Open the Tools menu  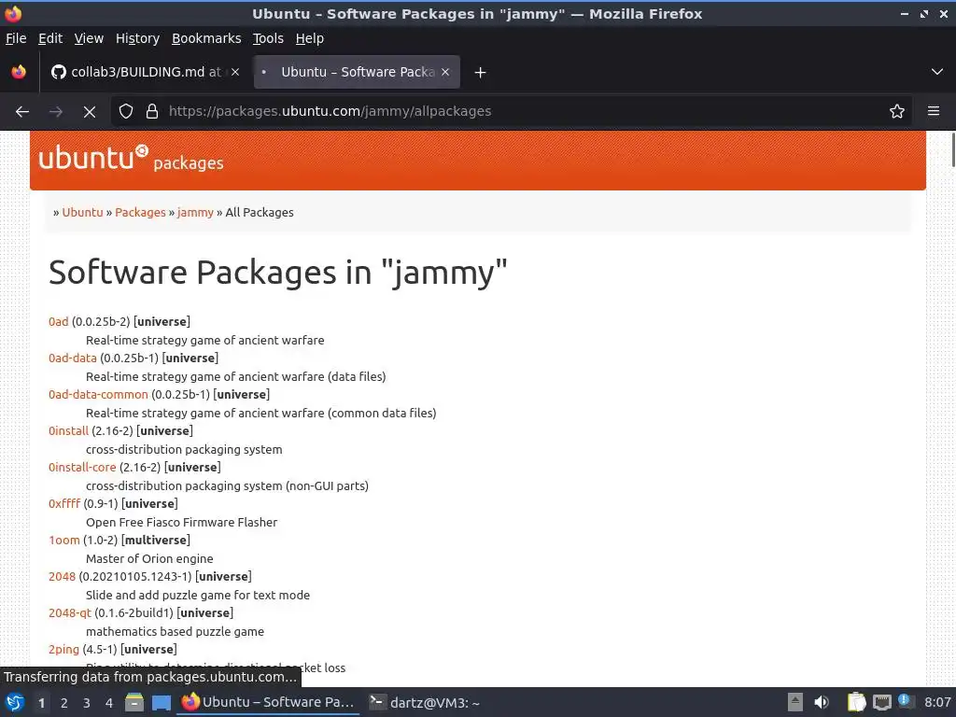pyautogui.click(x=268, y=38)
